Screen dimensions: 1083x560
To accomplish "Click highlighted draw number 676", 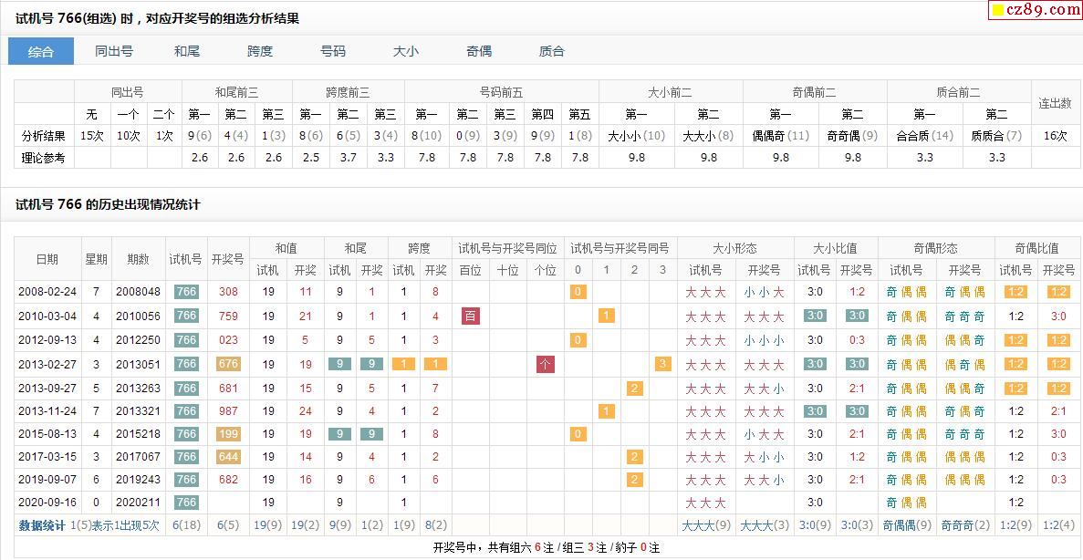I will 228,364.
